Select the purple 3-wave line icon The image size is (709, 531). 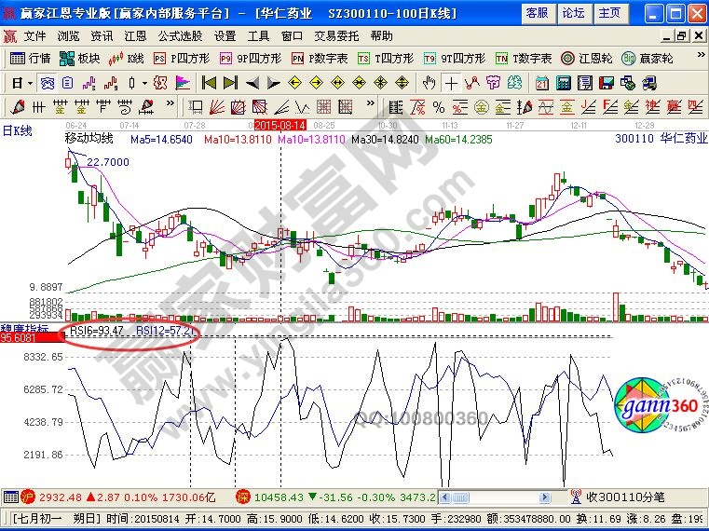click(x=89, y=83)
